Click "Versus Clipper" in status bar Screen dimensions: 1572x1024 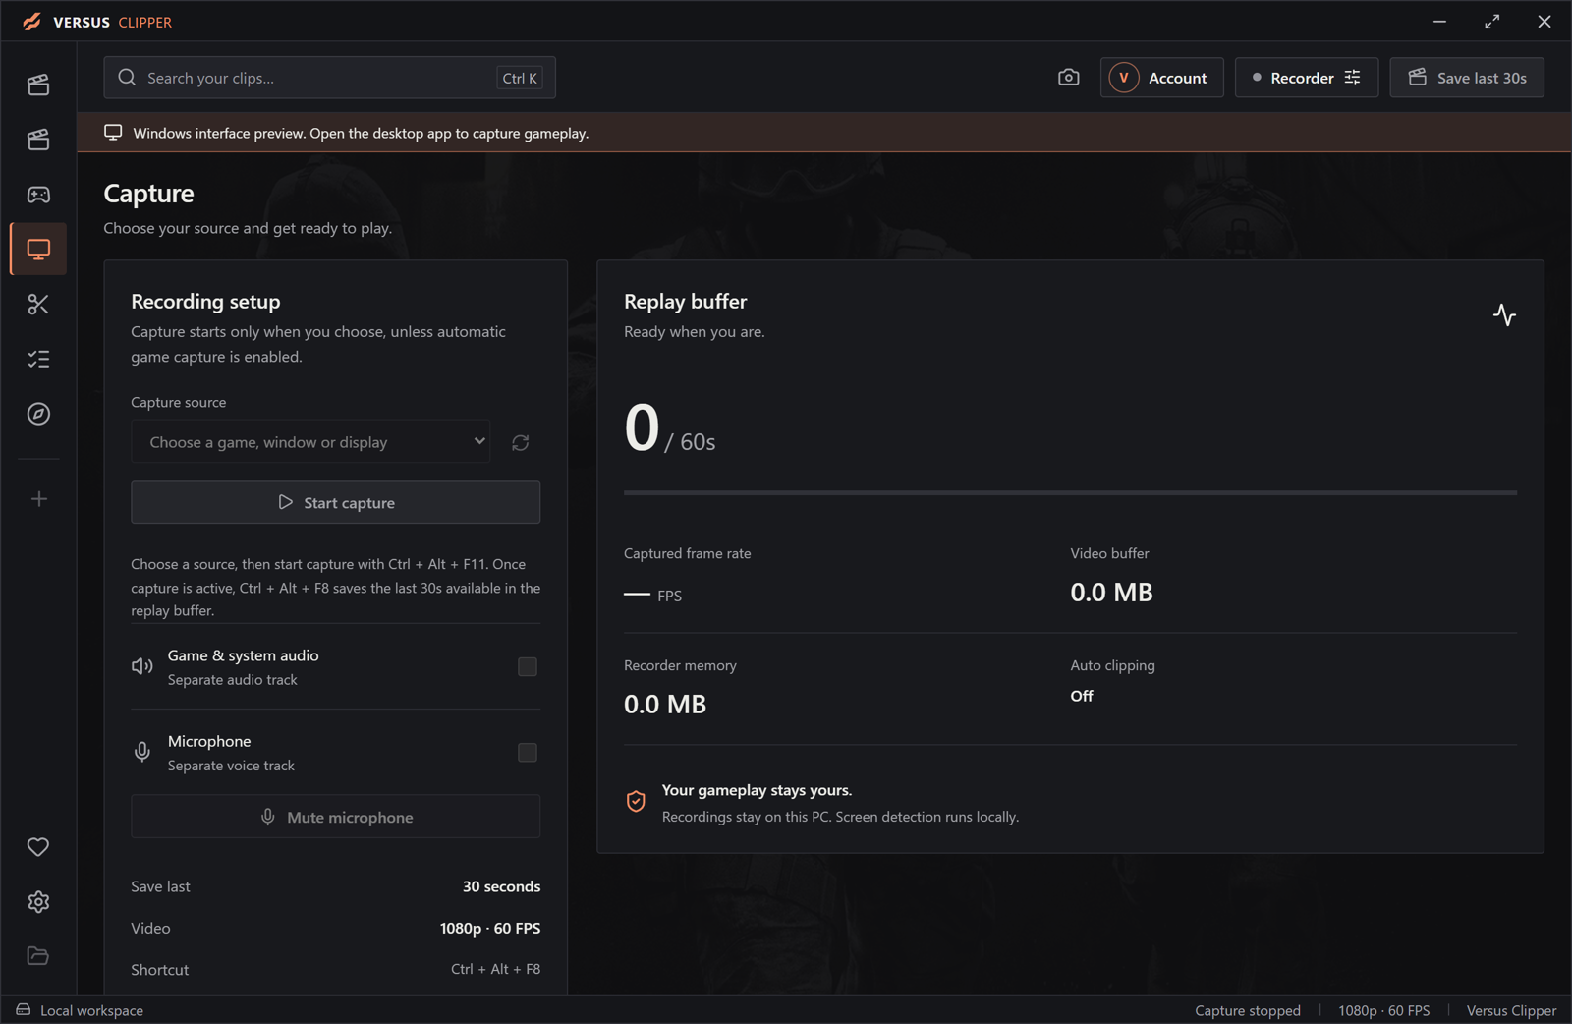point(1511,1010)
